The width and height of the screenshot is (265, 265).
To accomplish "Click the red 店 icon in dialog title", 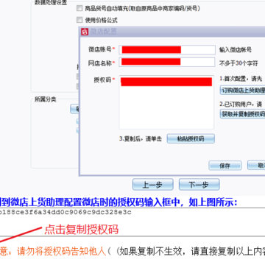I will (x=85, y=32).
